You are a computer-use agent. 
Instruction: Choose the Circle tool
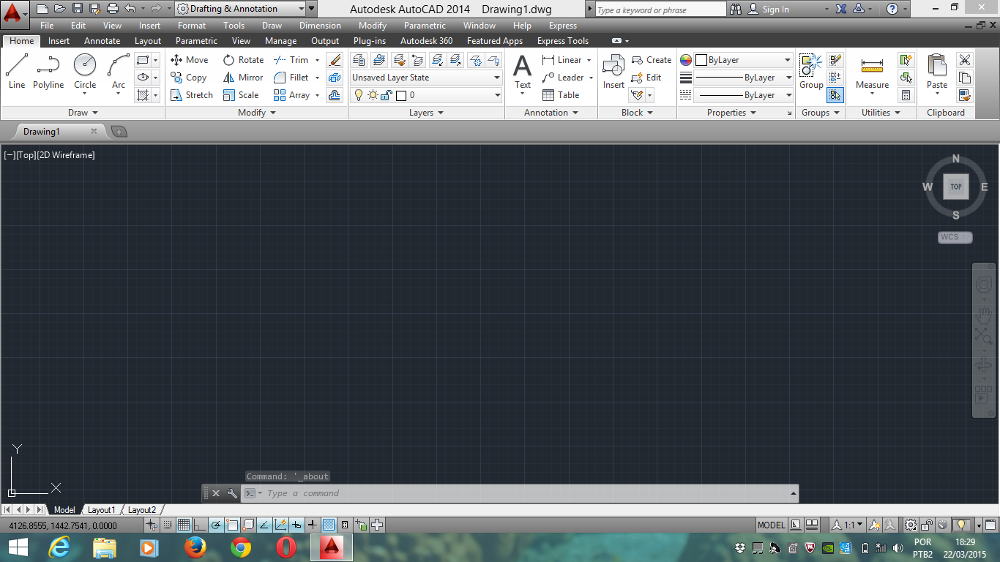coord(85,72)
